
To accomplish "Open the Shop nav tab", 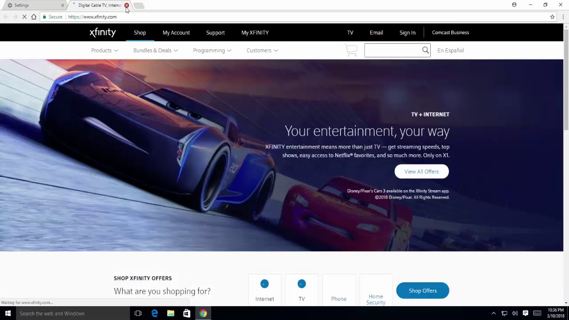I will (x=140, y=32).
